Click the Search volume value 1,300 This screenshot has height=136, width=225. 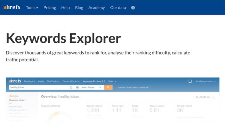point(93,110)
